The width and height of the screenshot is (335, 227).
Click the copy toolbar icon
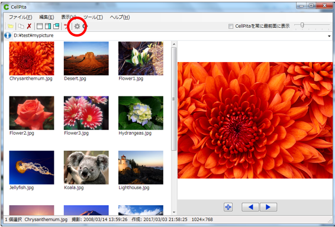(x=21, y=26)
